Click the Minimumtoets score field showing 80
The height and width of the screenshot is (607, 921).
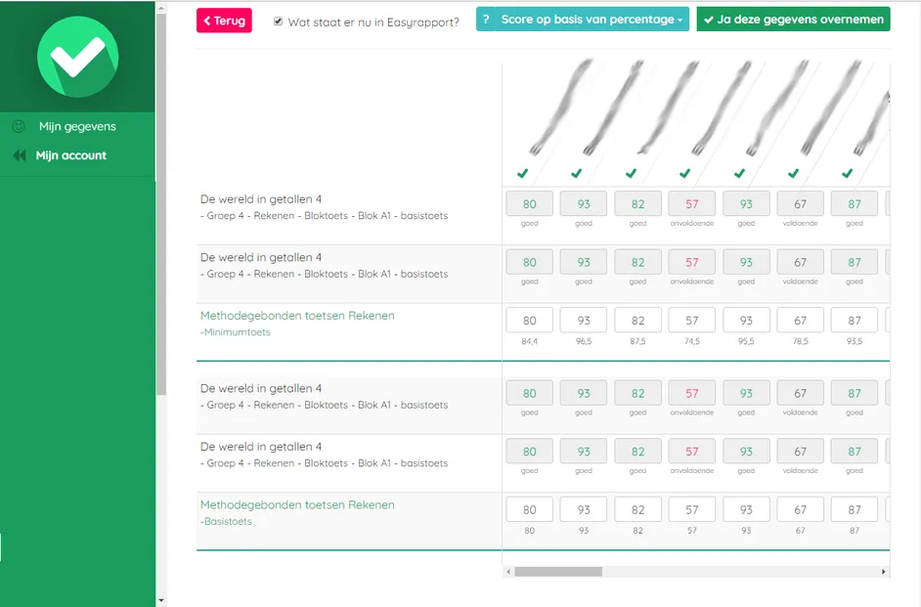529,321
